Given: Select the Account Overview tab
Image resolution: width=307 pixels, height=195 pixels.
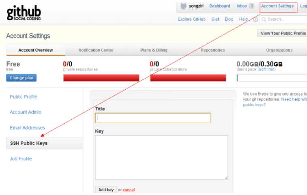Looking at the screenshot, I should 36,50.
